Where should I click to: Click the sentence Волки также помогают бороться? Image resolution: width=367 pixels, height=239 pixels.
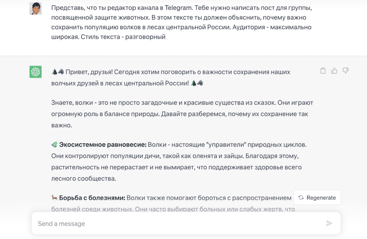209,198
